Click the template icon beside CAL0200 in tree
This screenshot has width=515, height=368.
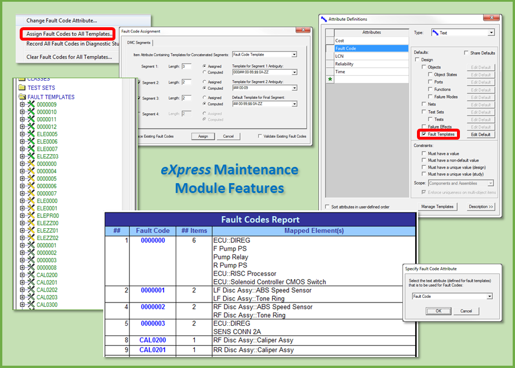[x=31, y=275]
